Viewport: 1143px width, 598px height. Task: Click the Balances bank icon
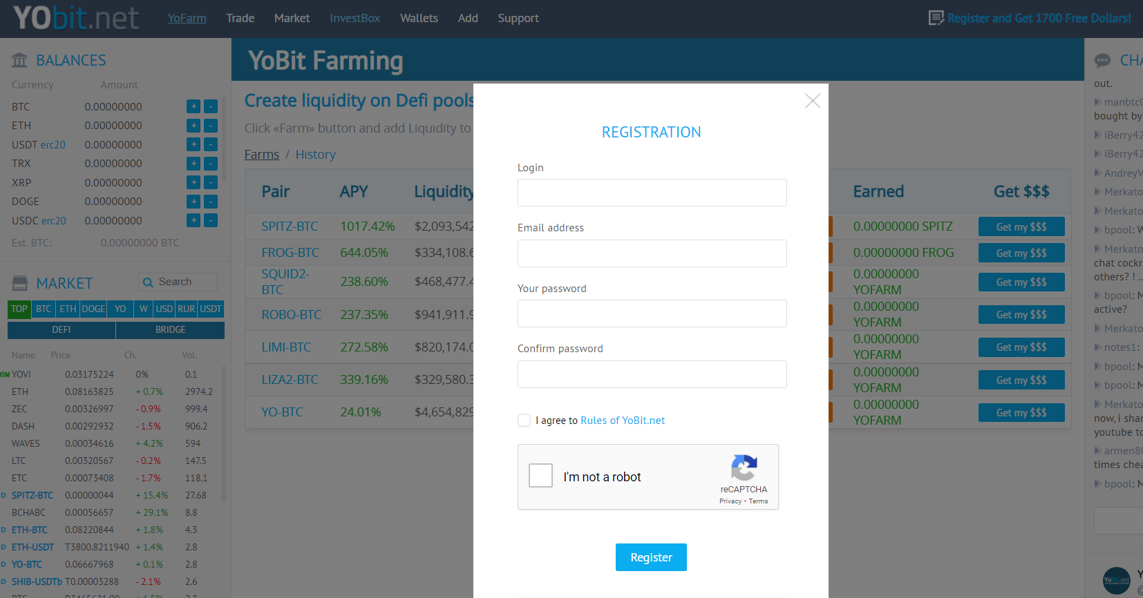pos(20,61)
